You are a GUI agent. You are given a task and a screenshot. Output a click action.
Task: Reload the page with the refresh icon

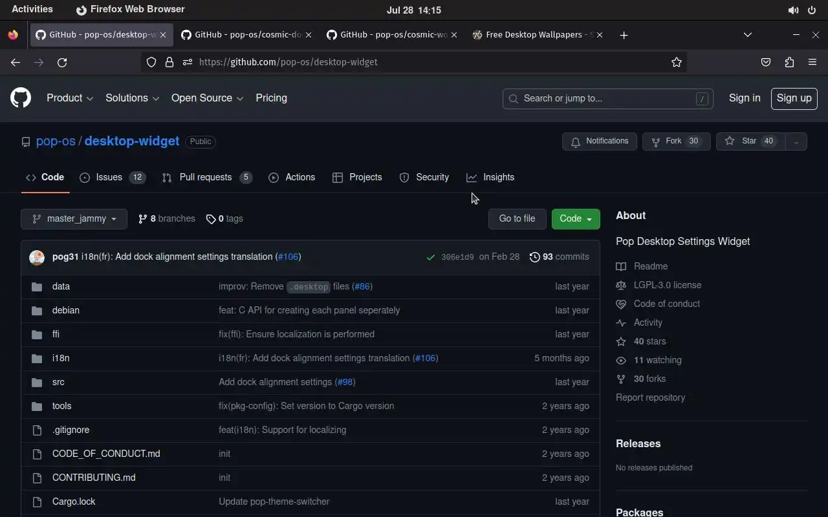click(62, 62)
